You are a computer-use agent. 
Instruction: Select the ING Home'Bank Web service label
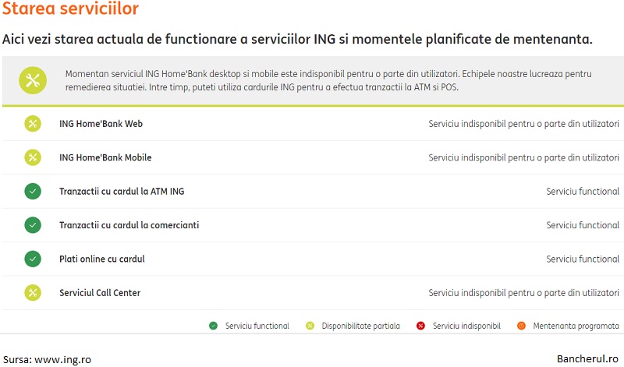click(x=101, y=124)
